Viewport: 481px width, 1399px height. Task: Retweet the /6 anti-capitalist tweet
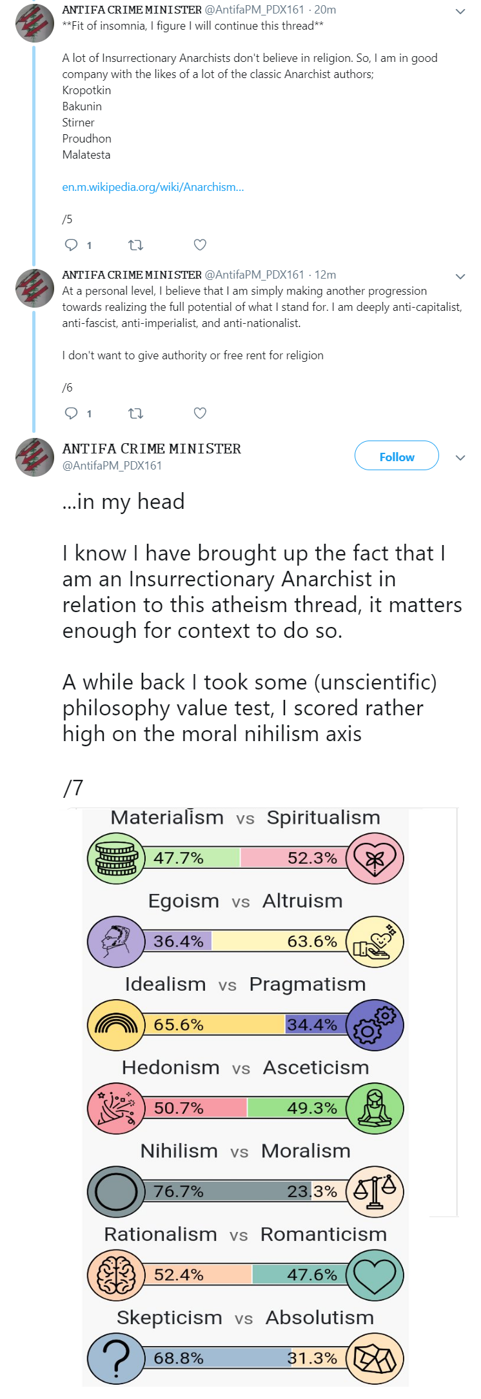point(135,413)
